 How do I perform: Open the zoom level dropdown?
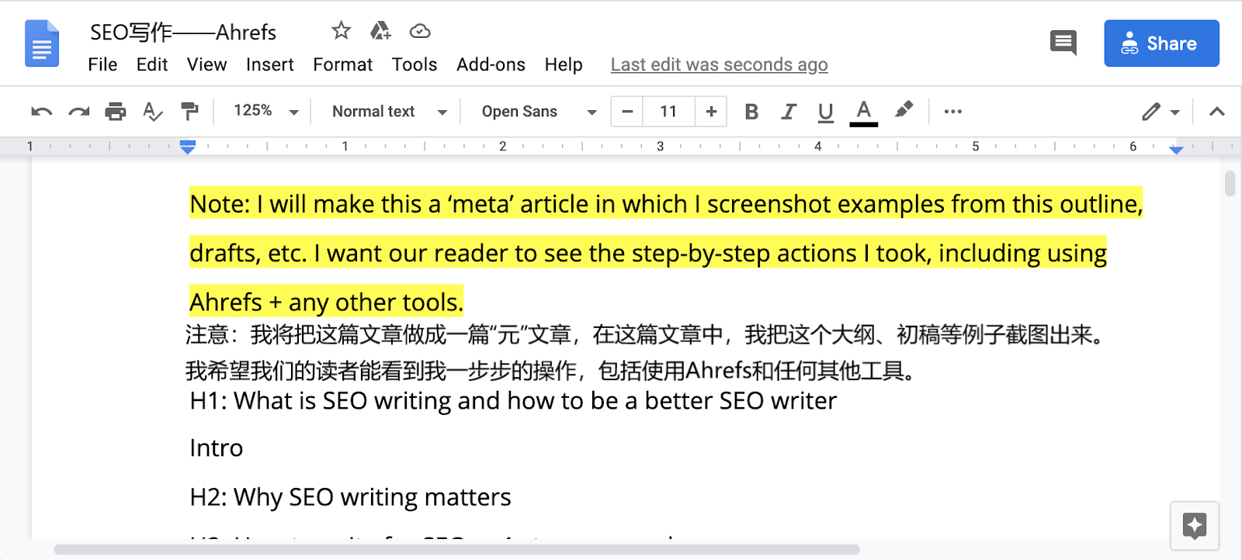pos(266,111)
